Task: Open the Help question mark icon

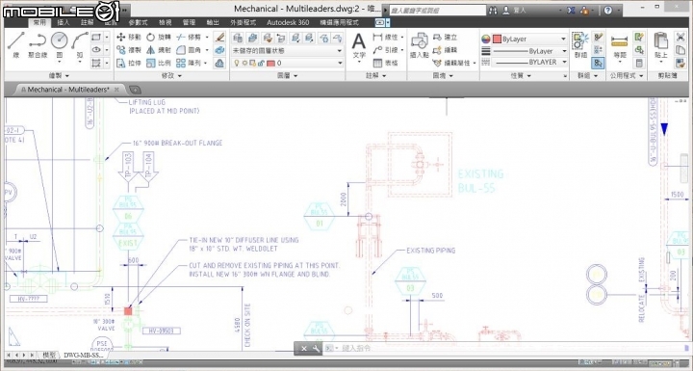Action: pyautogui.click(x=608, y=10)
